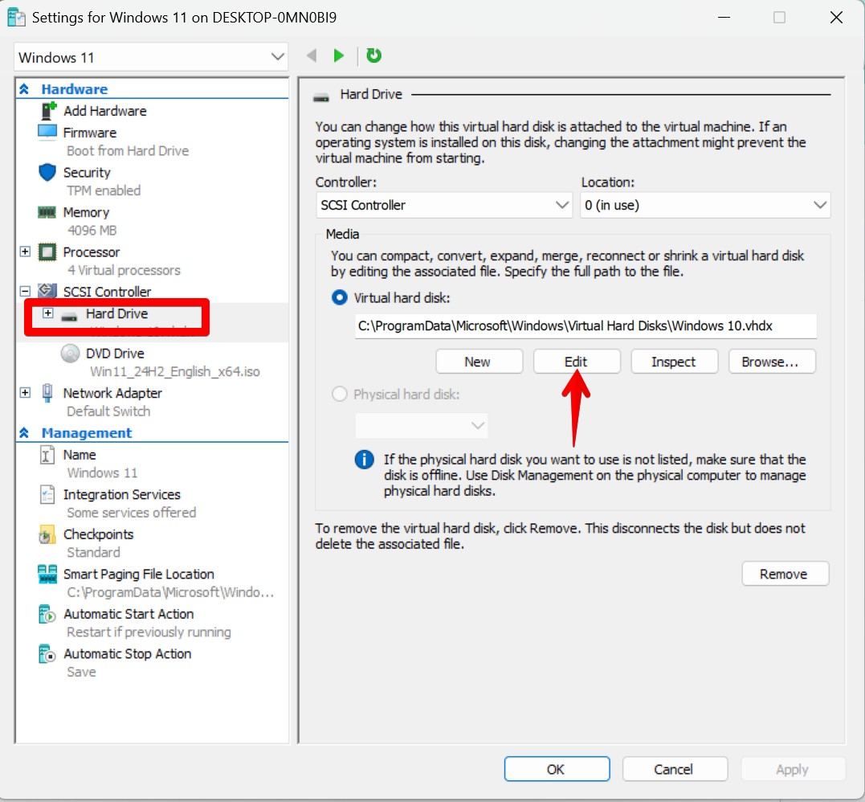865x802 pixels.
Task: Click the Edit button
Action: 577,362
